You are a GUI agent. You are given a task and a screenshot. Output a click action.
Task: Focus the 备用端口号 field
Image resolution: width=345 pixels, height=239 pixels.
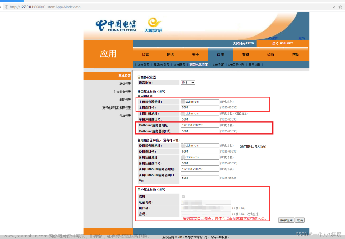point(200,152)
